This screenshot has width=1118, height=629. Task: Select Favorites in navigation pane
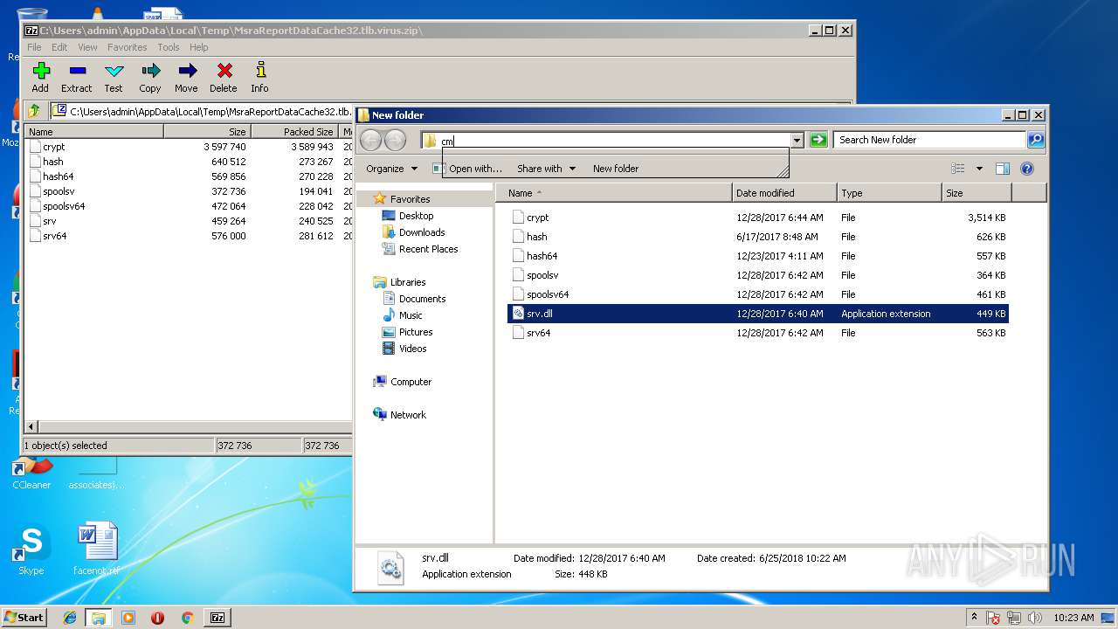[411, 199]
